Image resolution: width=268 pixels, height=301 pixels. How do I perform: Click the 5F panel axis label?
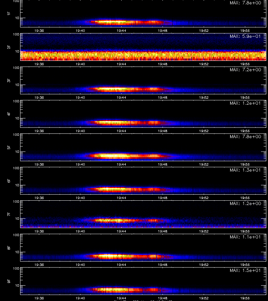[x=9, y=147]
